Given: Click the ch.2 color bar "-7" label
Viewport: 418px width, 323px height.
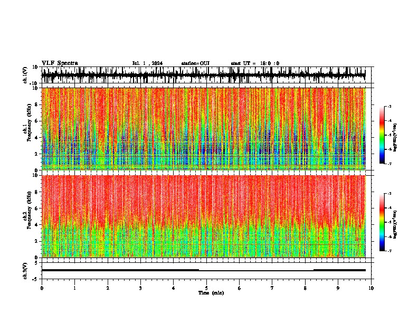Looking at the screenshot, I should [x=389, y=251].
